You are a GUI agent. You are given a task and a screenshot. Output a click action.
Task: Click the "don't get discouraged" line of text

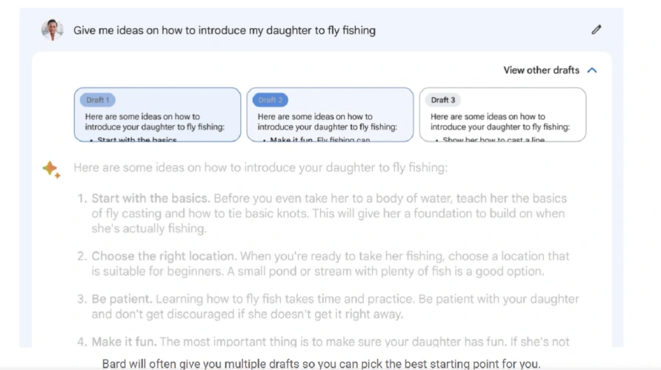[x=247, y=314]
